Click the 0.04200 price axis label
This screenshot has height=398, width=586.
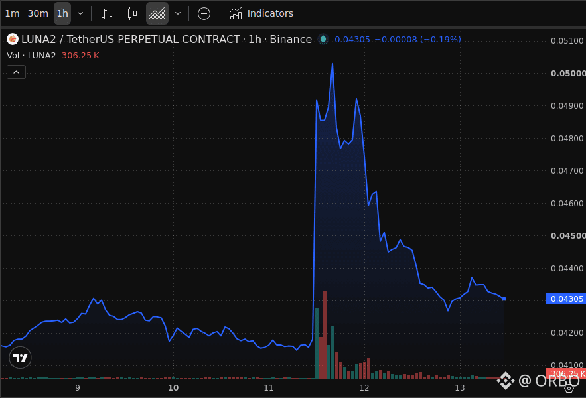coord(567,332)
